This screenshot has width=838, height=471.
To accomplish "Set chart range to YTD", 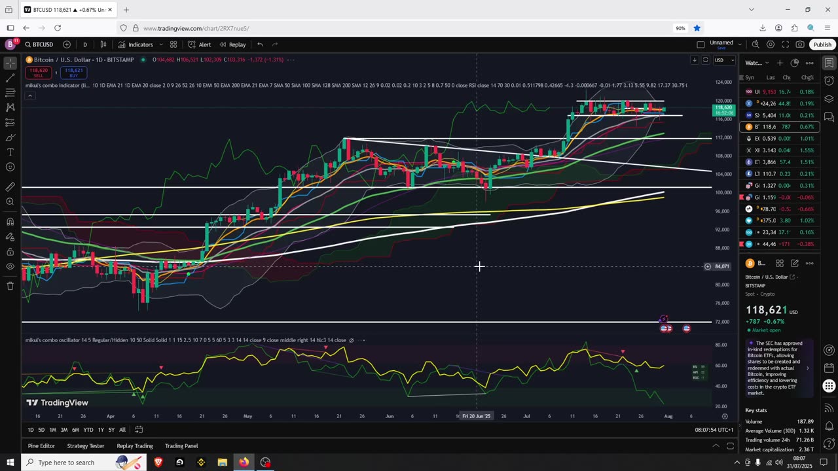I will (88, 430).
